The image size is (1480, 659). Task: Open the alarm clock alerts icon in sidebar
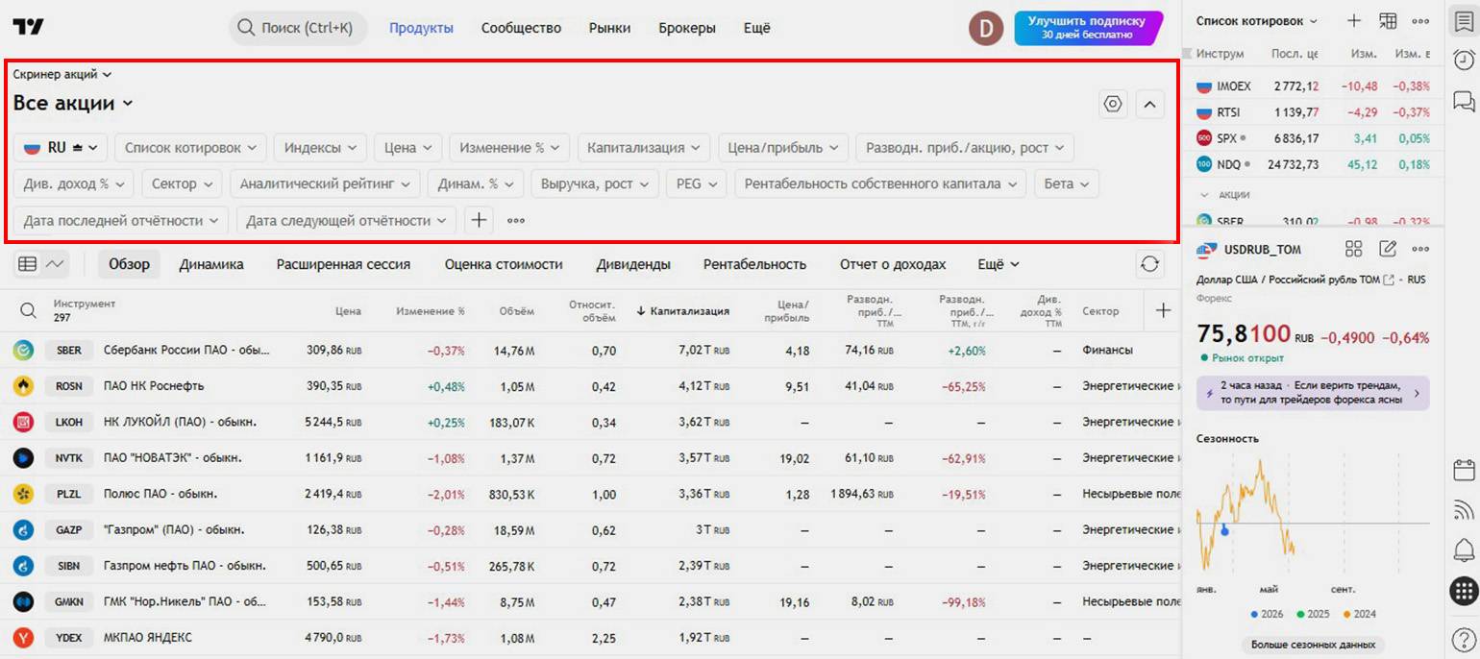(1463, 60)
